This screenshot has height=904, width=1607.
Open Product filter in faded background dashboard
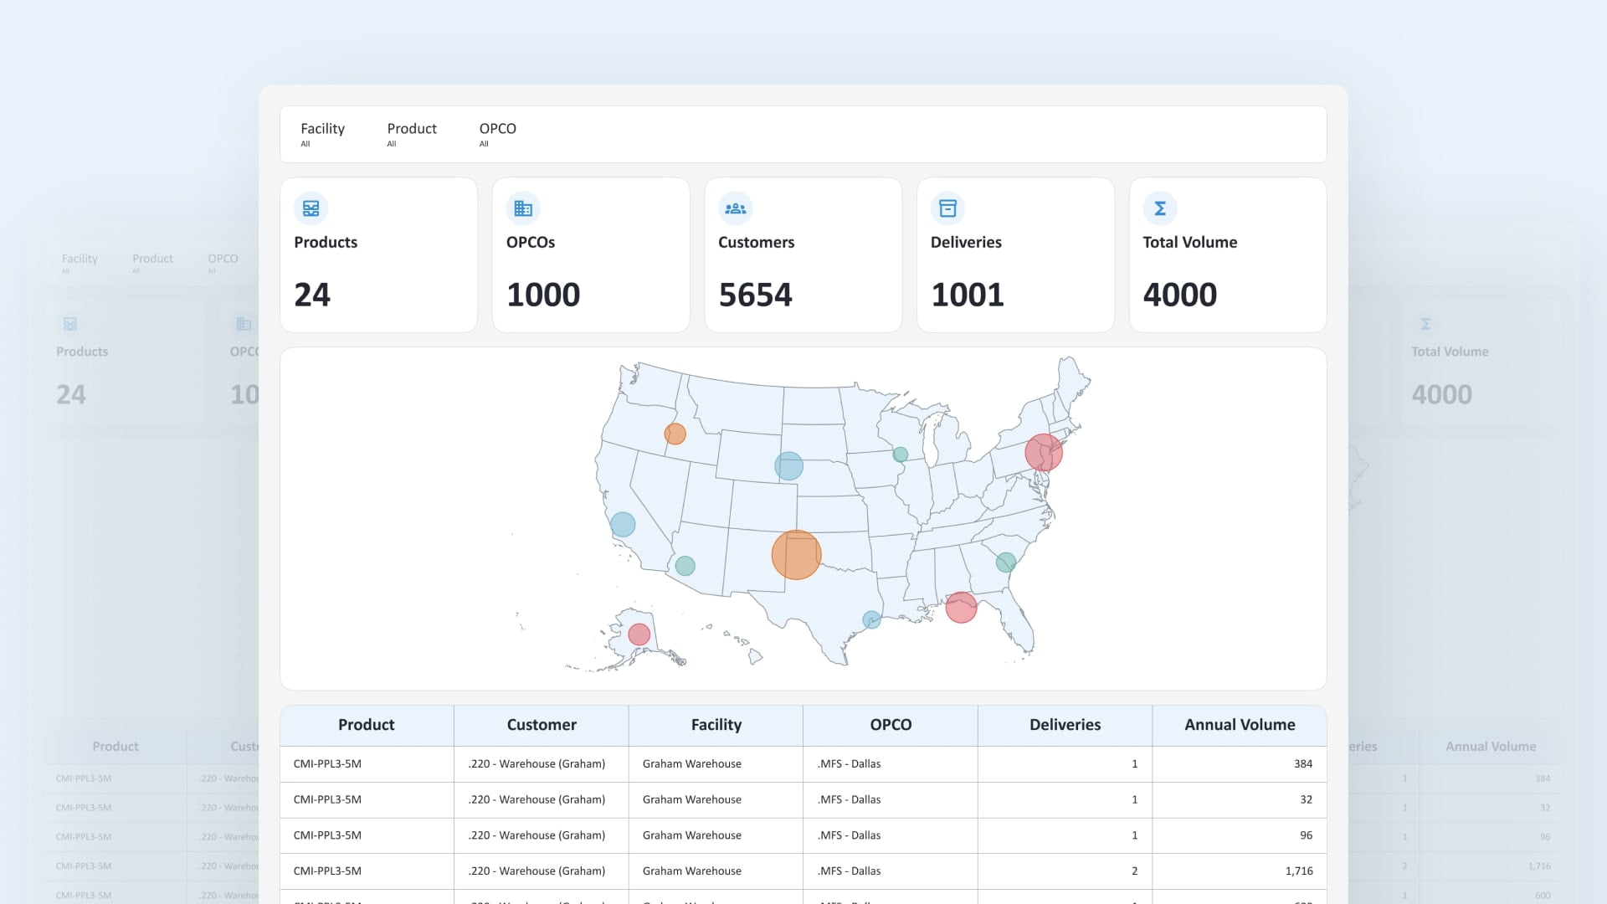[152, 263]
